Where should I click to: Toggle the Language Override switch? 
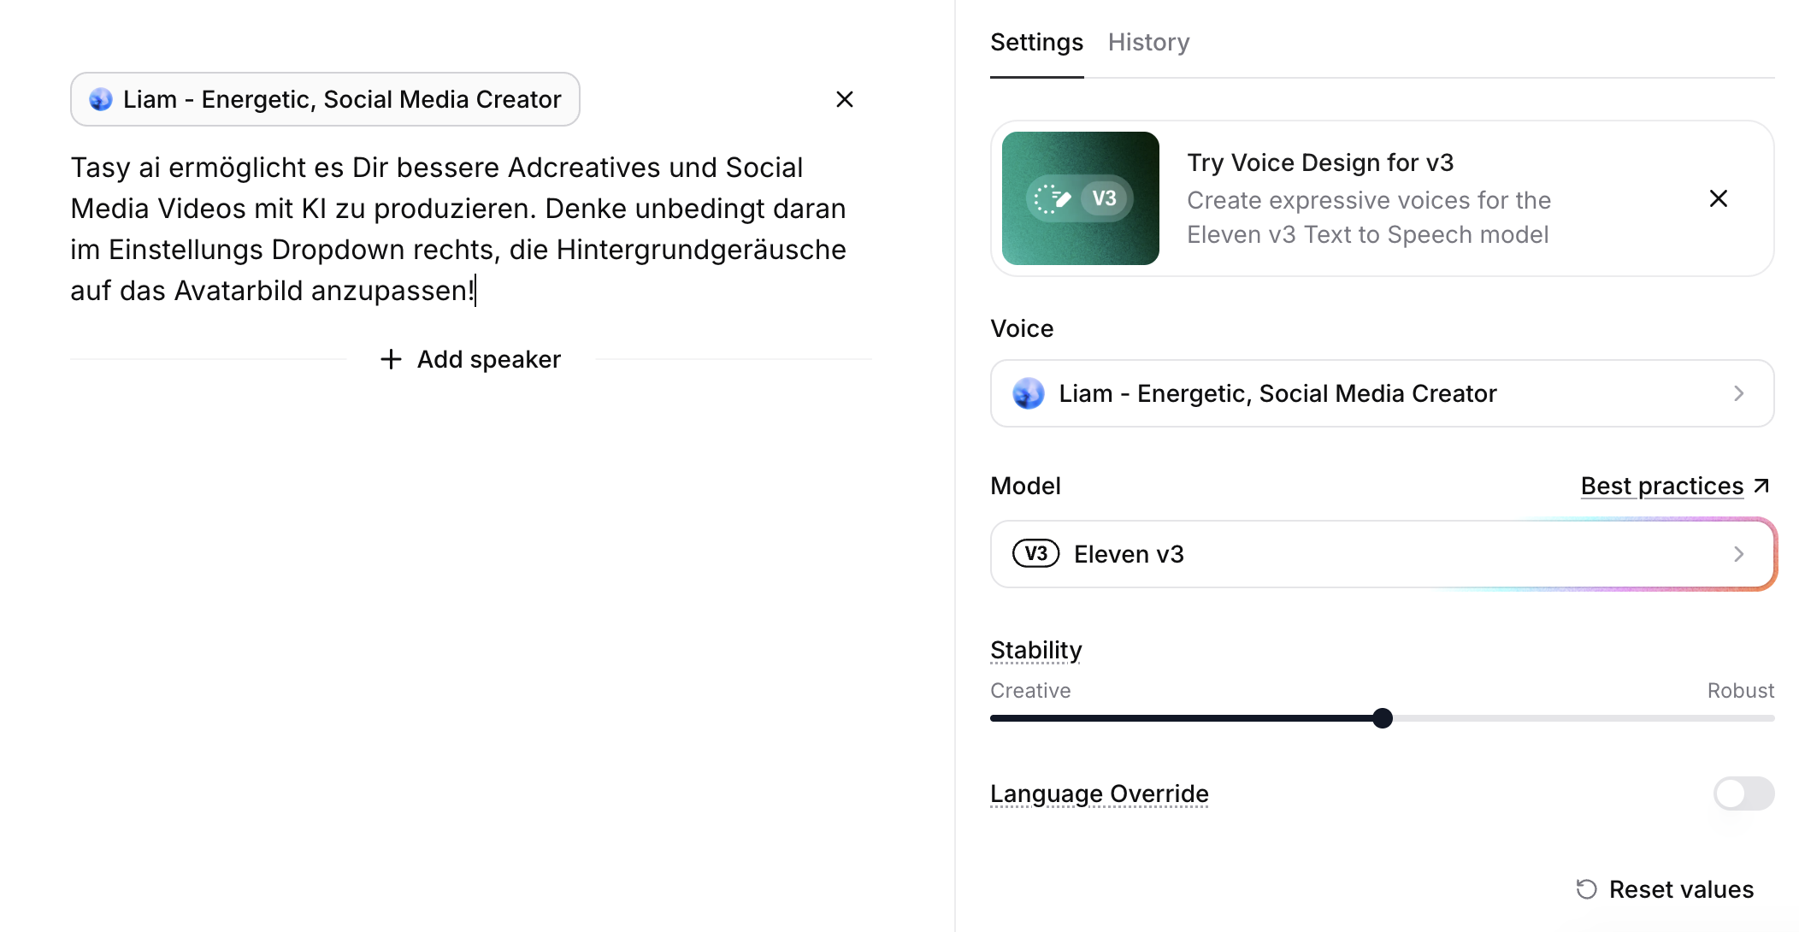[x=1743, y=793]
